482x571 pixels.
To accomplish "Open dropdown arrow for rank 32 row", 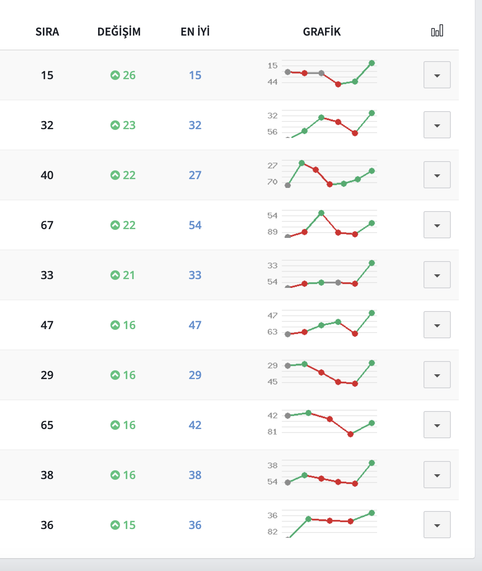I will point(437,125).
